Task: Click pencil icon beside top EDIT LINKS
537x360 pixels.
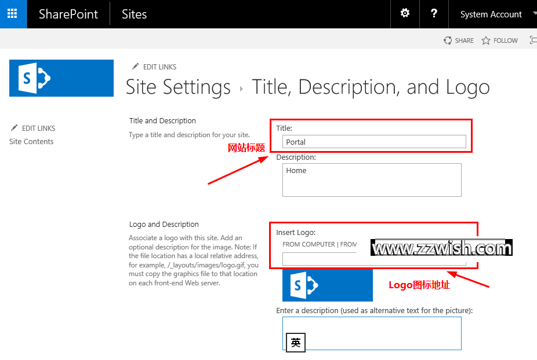Action: [135, 67]
